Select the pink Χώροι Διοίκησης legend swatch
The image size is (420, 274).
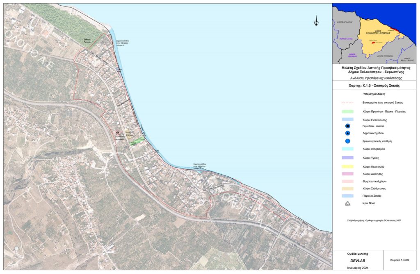347,174
